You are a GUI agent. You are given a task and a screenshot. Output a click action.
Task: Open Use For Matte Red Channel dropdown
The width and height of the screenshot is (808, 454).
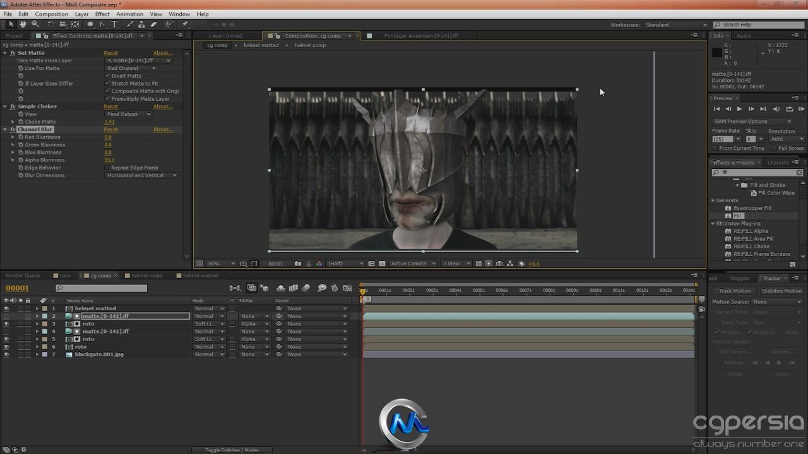[x=131, y=68]
